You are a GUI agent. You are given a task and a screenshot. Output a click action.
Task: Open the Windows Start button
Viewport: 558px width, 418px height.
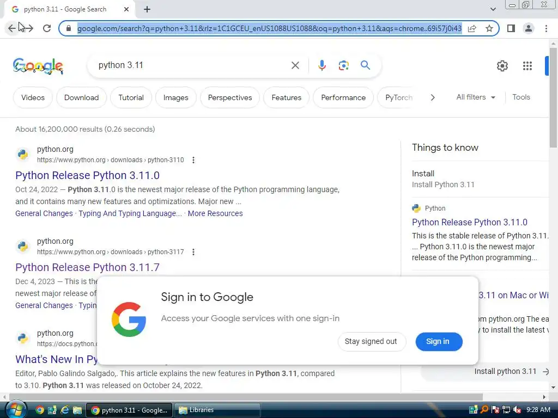pos(15,409)
